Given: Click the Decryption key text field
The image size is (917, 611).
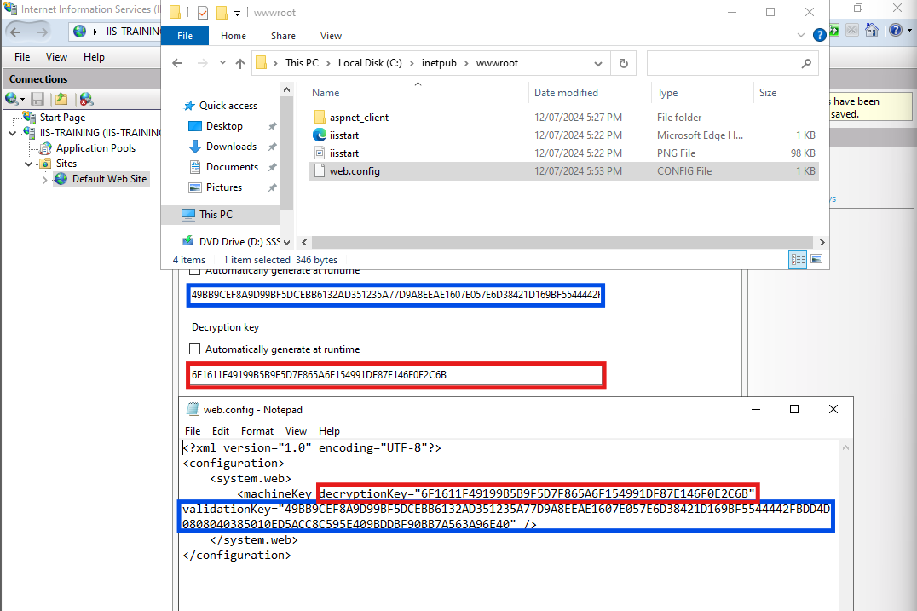Looking at the screenshot, I should tap(395, 375).
